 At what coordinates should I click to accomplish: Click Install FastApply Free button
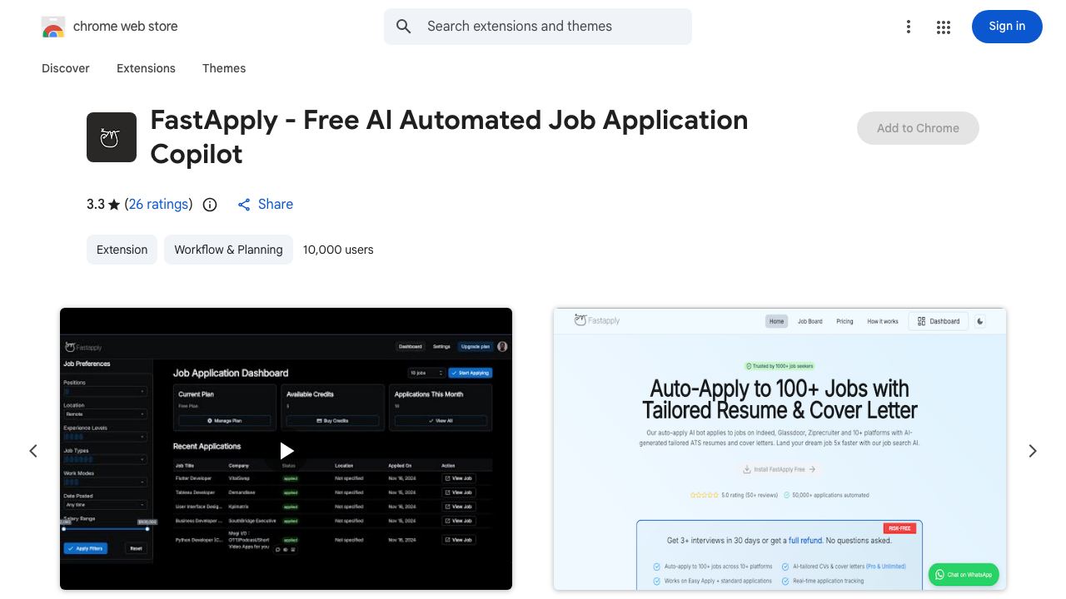pyautogui.click(x=780, y=469)
